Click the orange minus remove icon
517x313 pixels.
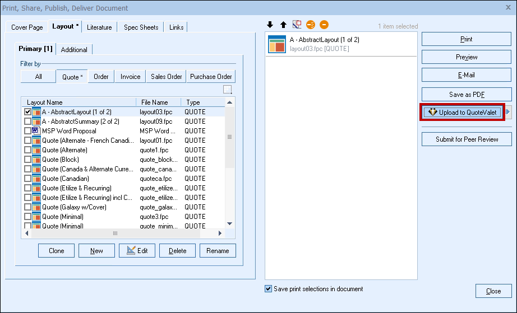coord(324,25)
